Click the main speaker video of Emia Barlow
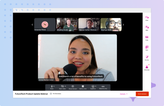This screenshot has height=106, width=164. point(77,58)
